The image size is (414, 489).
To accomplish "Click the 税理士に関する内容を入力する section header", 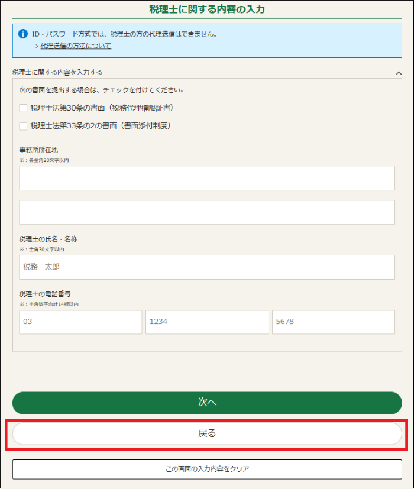I will pos(57,72).
